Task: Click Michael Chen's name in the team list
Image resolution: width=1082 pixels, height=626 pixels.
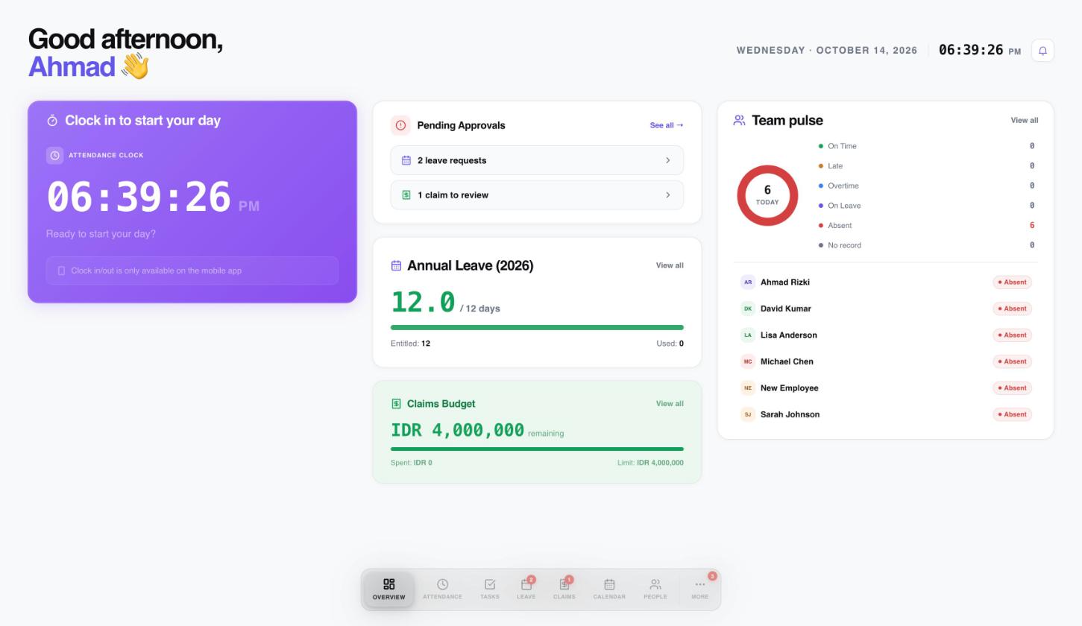Action: click(787, 361)
